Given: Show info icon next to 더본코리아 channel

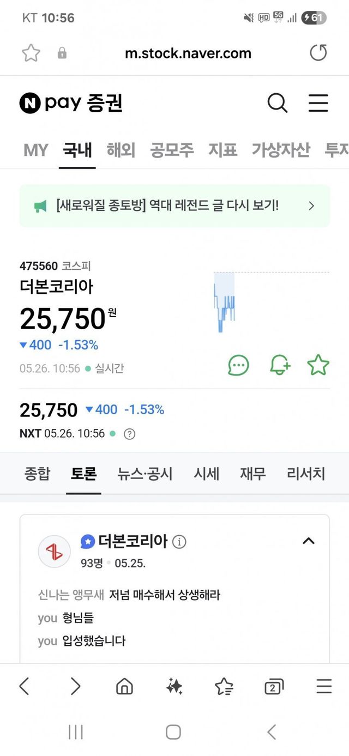Looking at the screenshot, I should tap(179, 542).
